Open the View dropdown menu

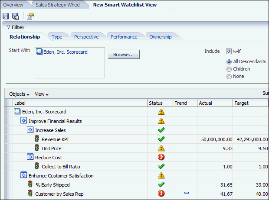42,94
